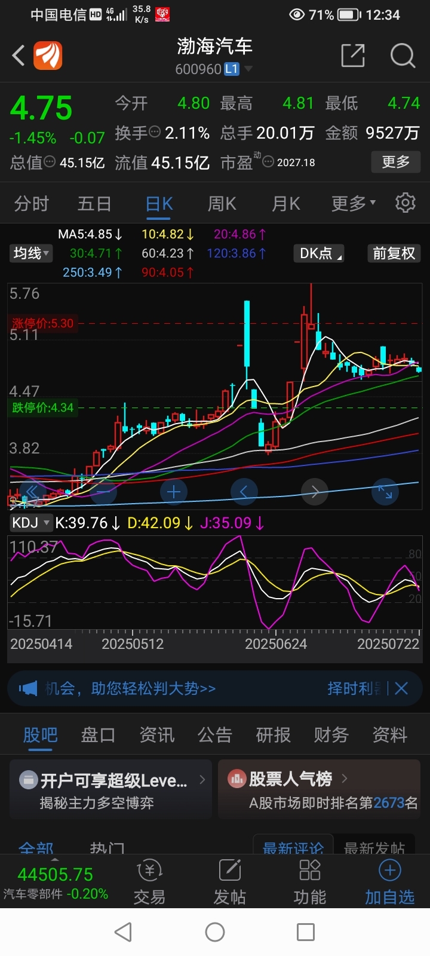The width and height of the screenshot is (430, 956).
Task: Expand the 开户可享超级Level card arrow
Action: pyautogui.click(x=202, y=779)
